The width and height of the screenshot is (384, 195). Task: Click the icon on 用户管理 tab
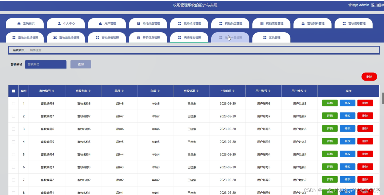tap(100, 24)
